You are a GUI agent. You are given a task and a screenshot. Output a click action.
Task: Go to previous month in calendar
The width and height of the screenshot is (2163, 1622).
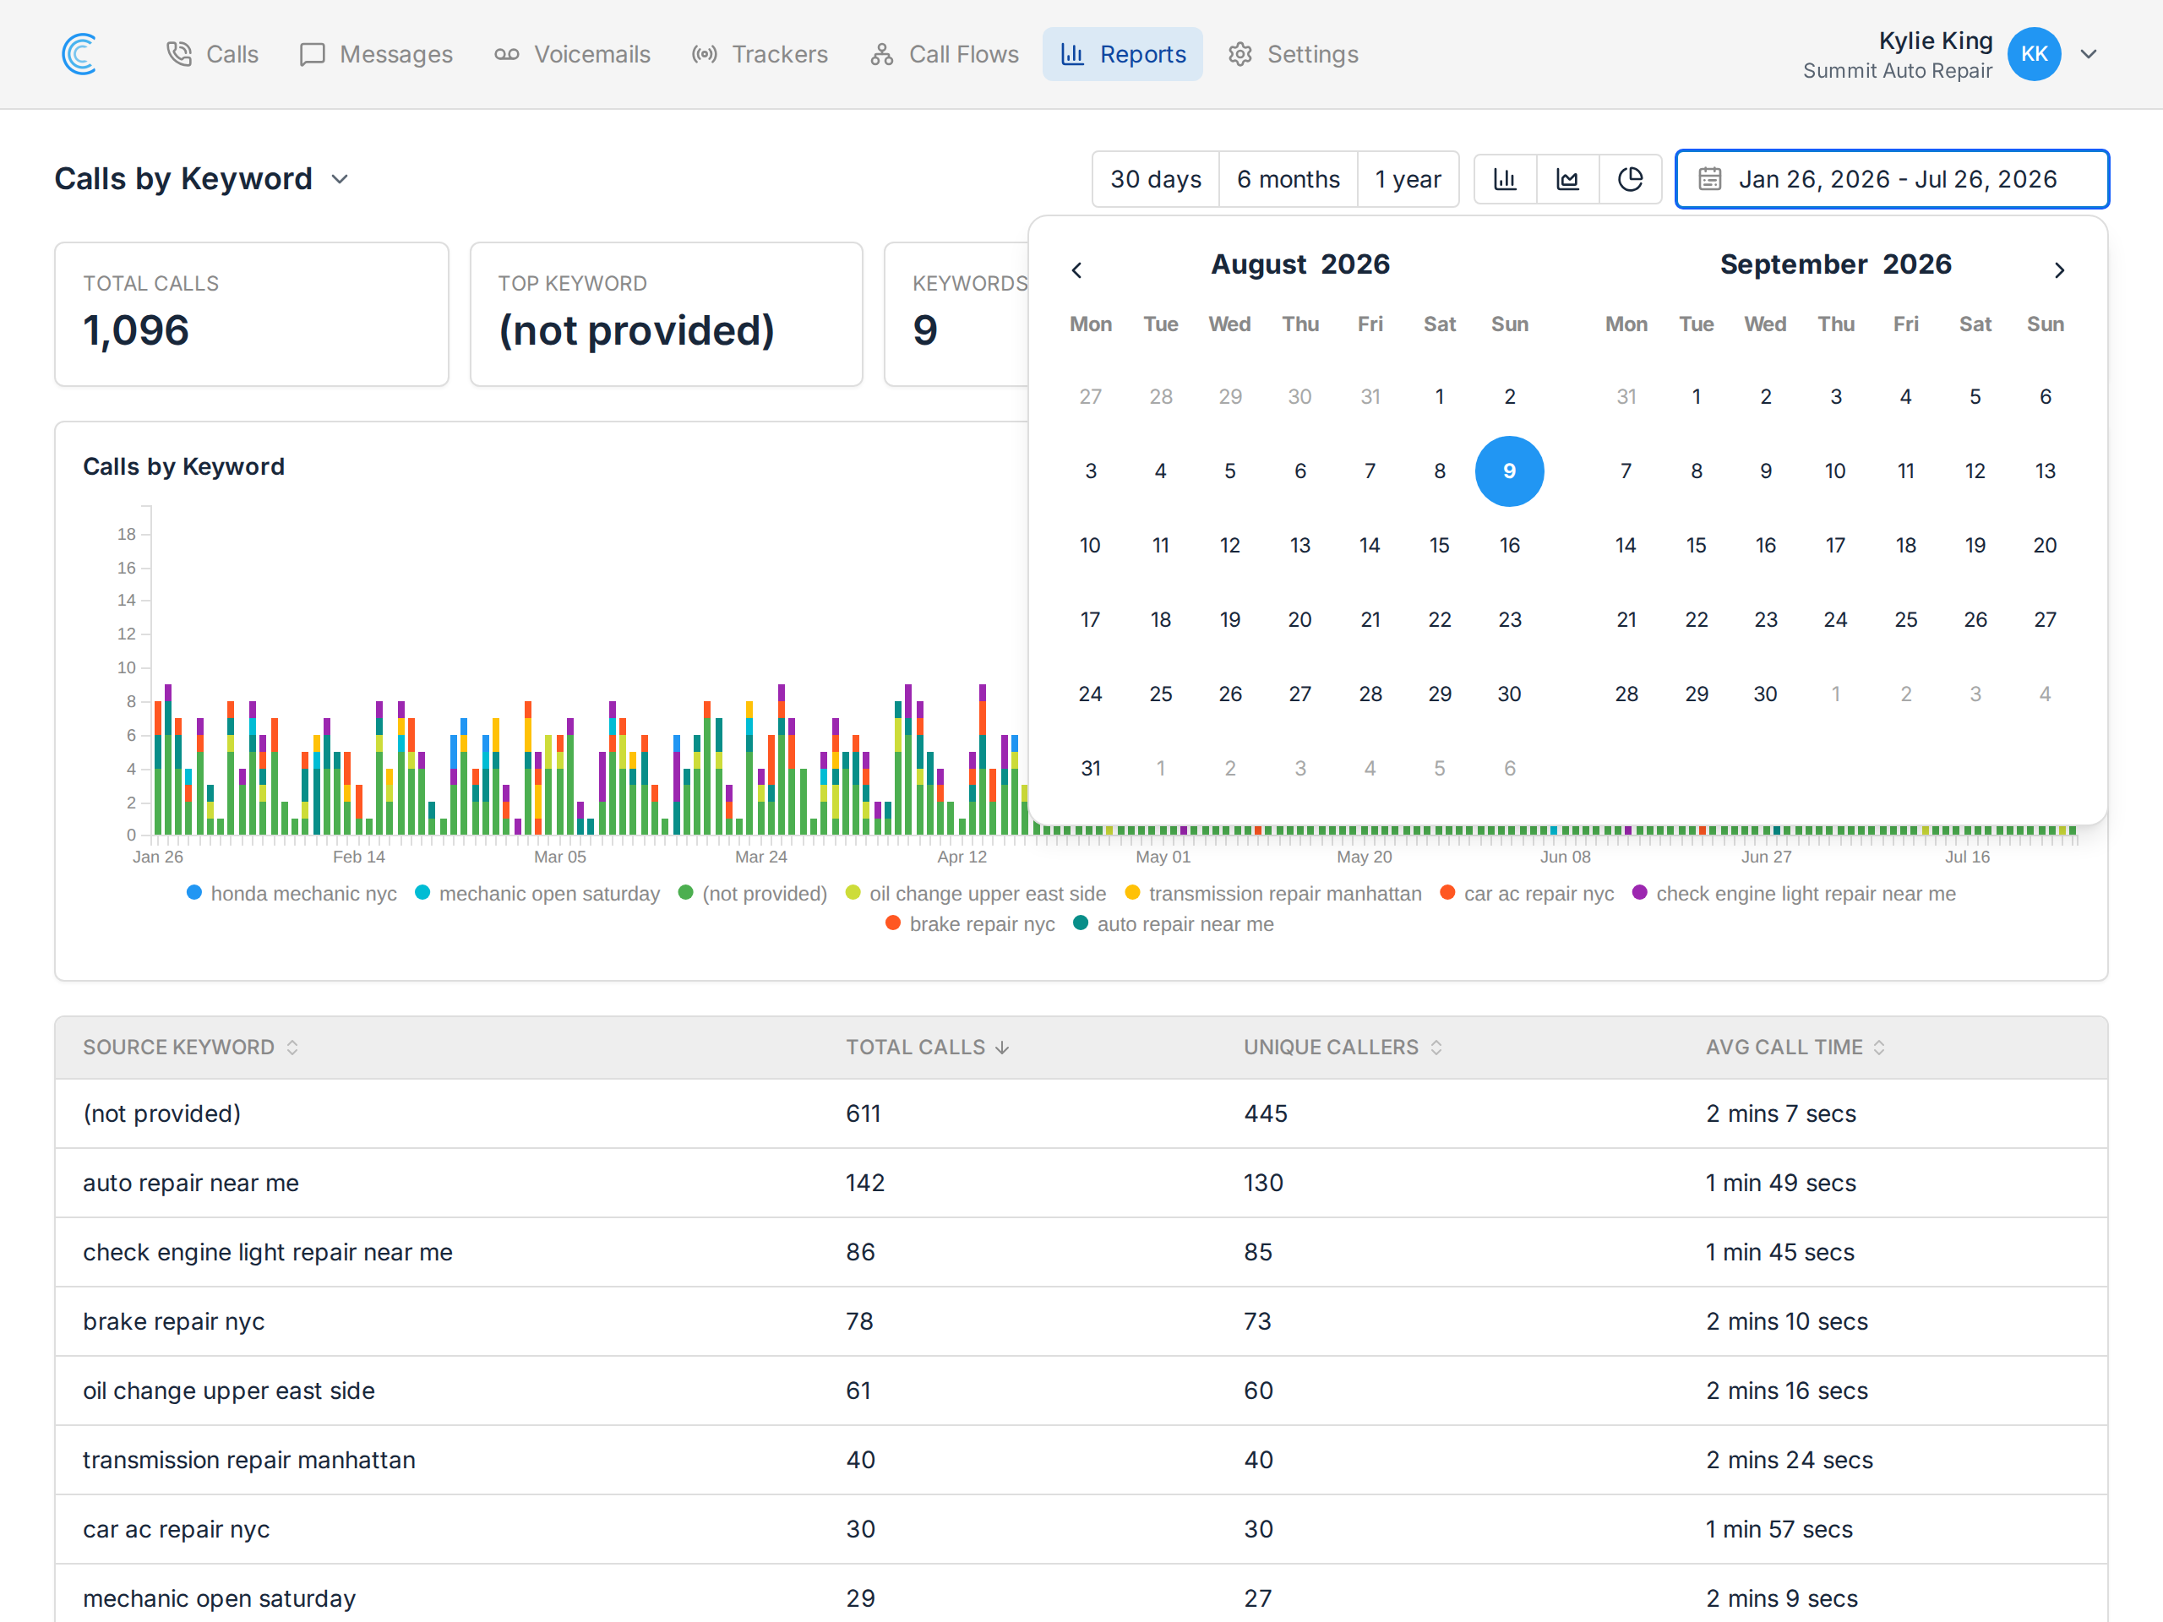click(1076, 269)
